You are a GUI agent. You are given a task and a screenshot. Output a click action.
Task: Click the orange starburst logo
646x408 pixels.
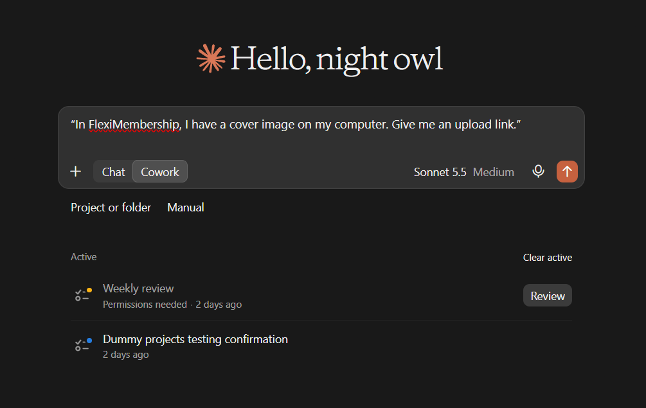(x=211, y=58)
